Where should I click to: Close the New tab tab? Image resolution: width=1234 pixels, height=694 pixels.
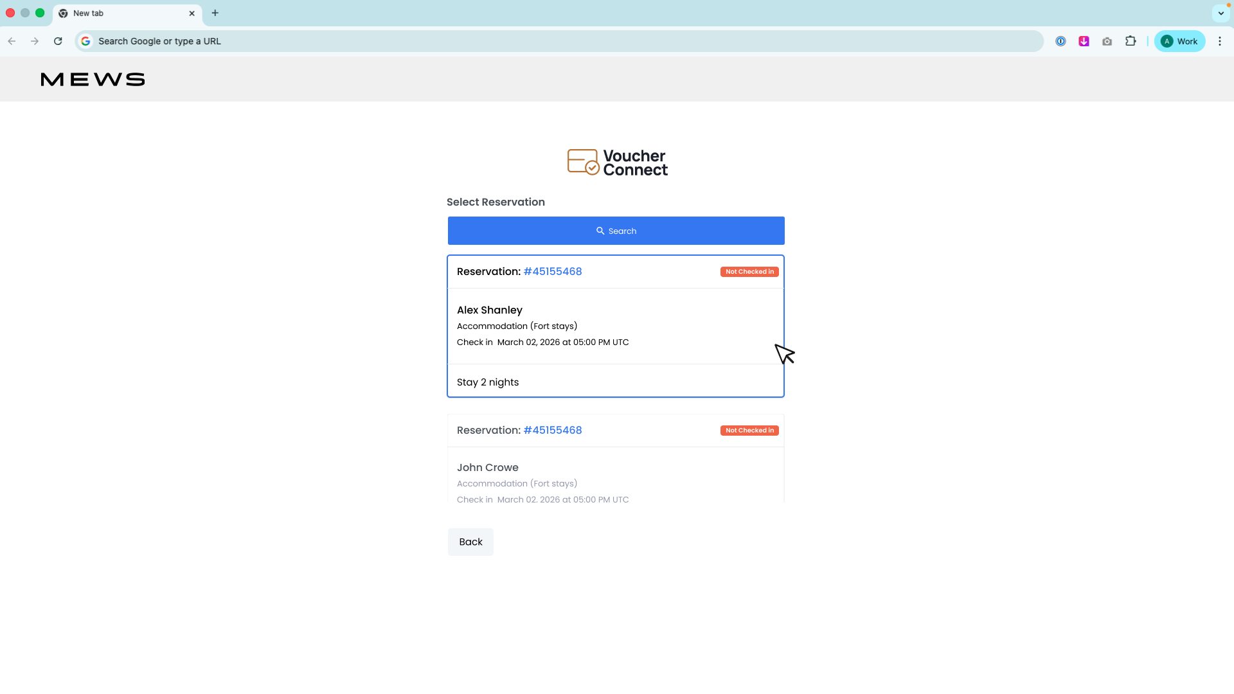tap(192, 13)
